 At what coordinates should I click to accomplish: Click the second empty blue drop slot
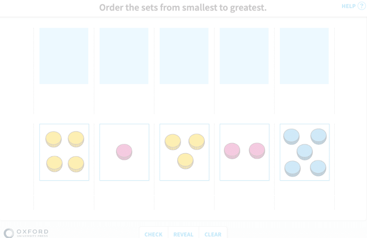coord(124,56)
